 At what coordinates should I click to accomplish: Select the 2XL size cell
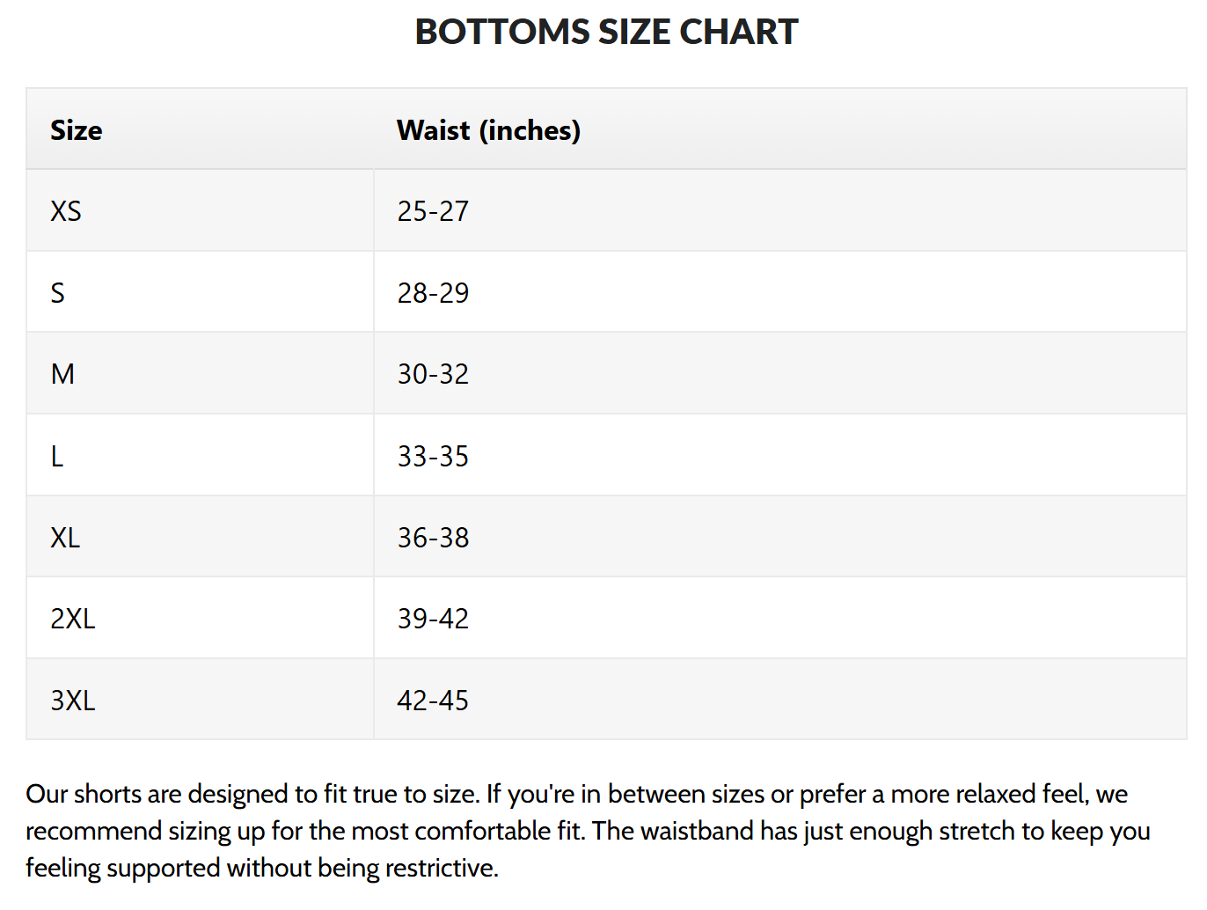[72, 619]
